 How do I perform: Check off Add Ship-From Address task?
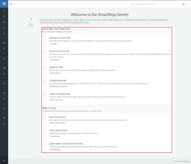pyautogui.click(x=44, y=38)
